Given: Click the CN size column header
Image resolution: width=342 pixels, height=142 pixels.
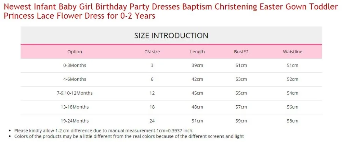Looking at the screenshot, I should [x=152, y=52].
